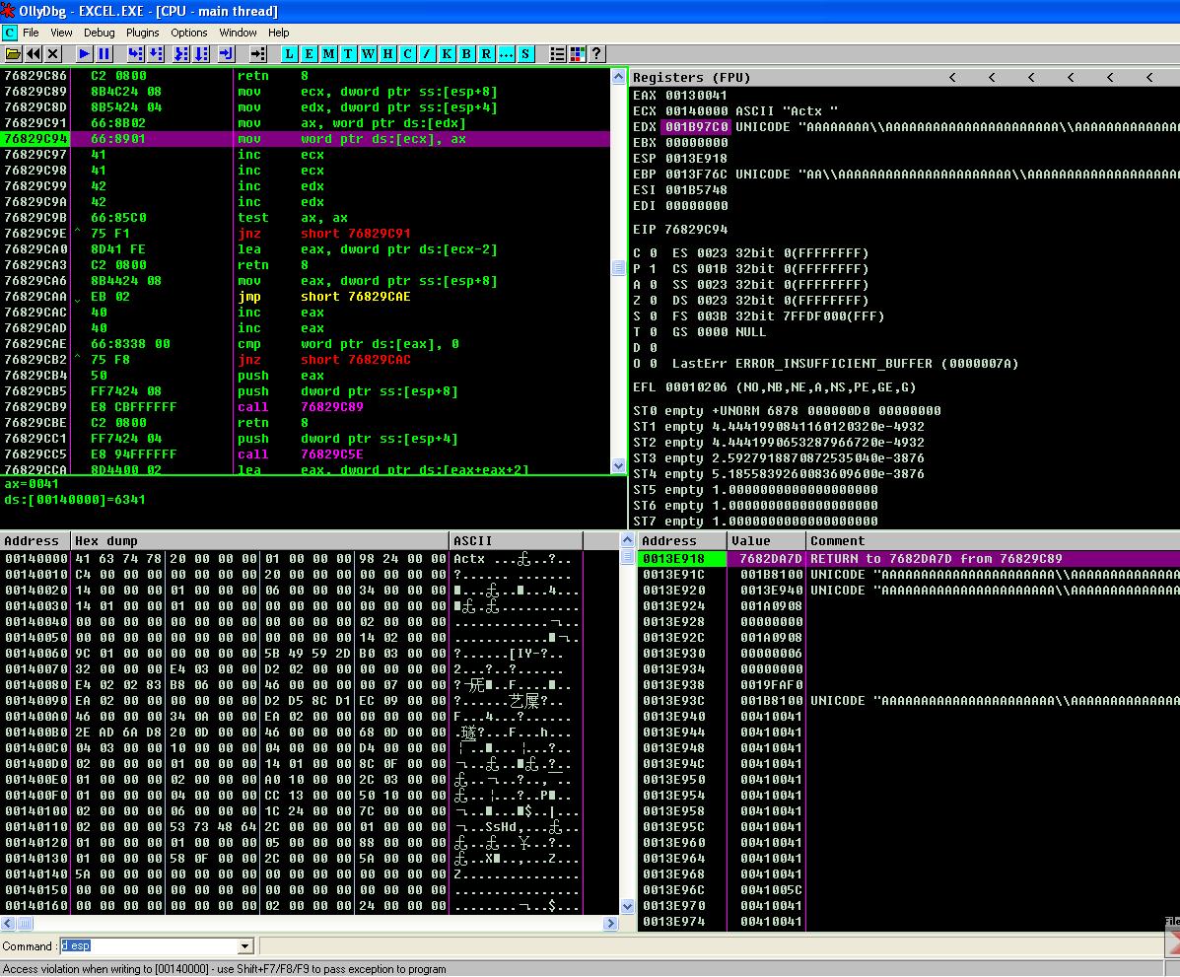Show the Breakpoints (B) window
Viewport: 1180px width, 977px height.
tap(467, 54)
